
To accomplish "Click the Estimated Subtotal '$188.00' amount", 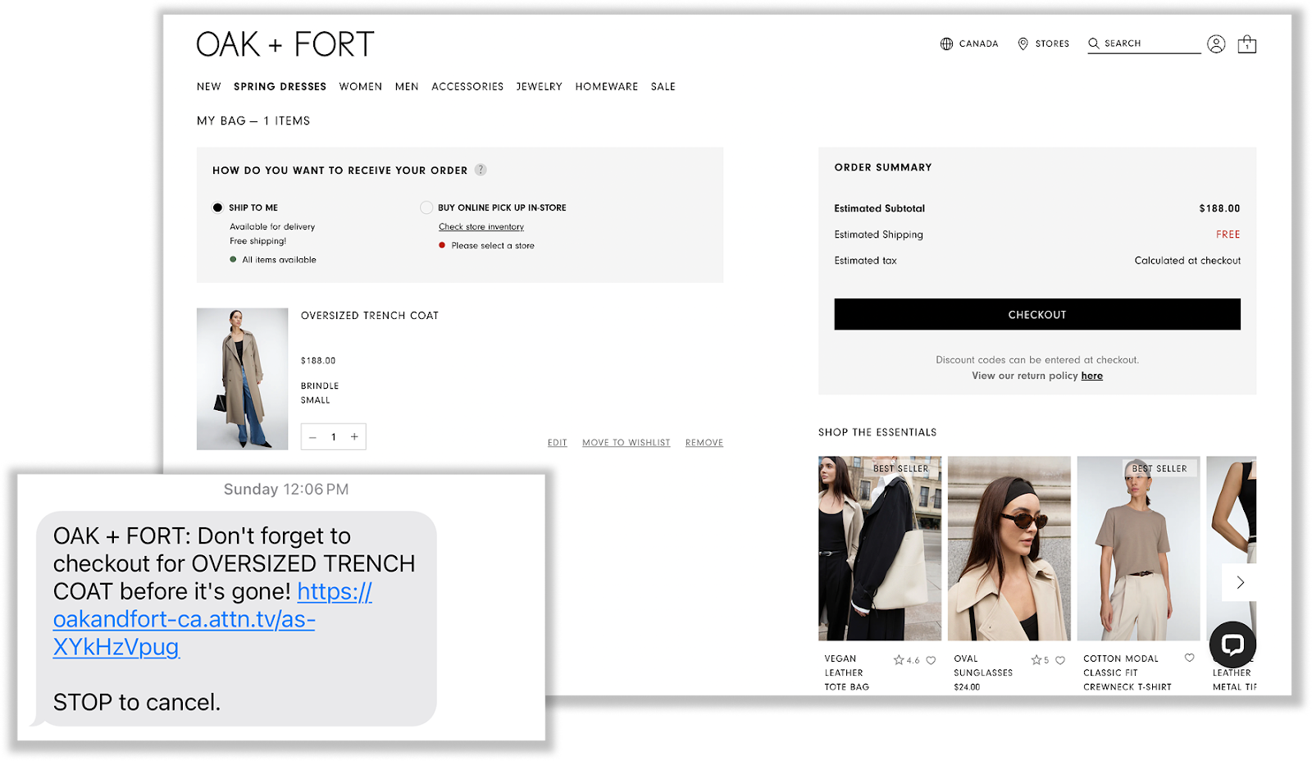I will coord(1219,208).
